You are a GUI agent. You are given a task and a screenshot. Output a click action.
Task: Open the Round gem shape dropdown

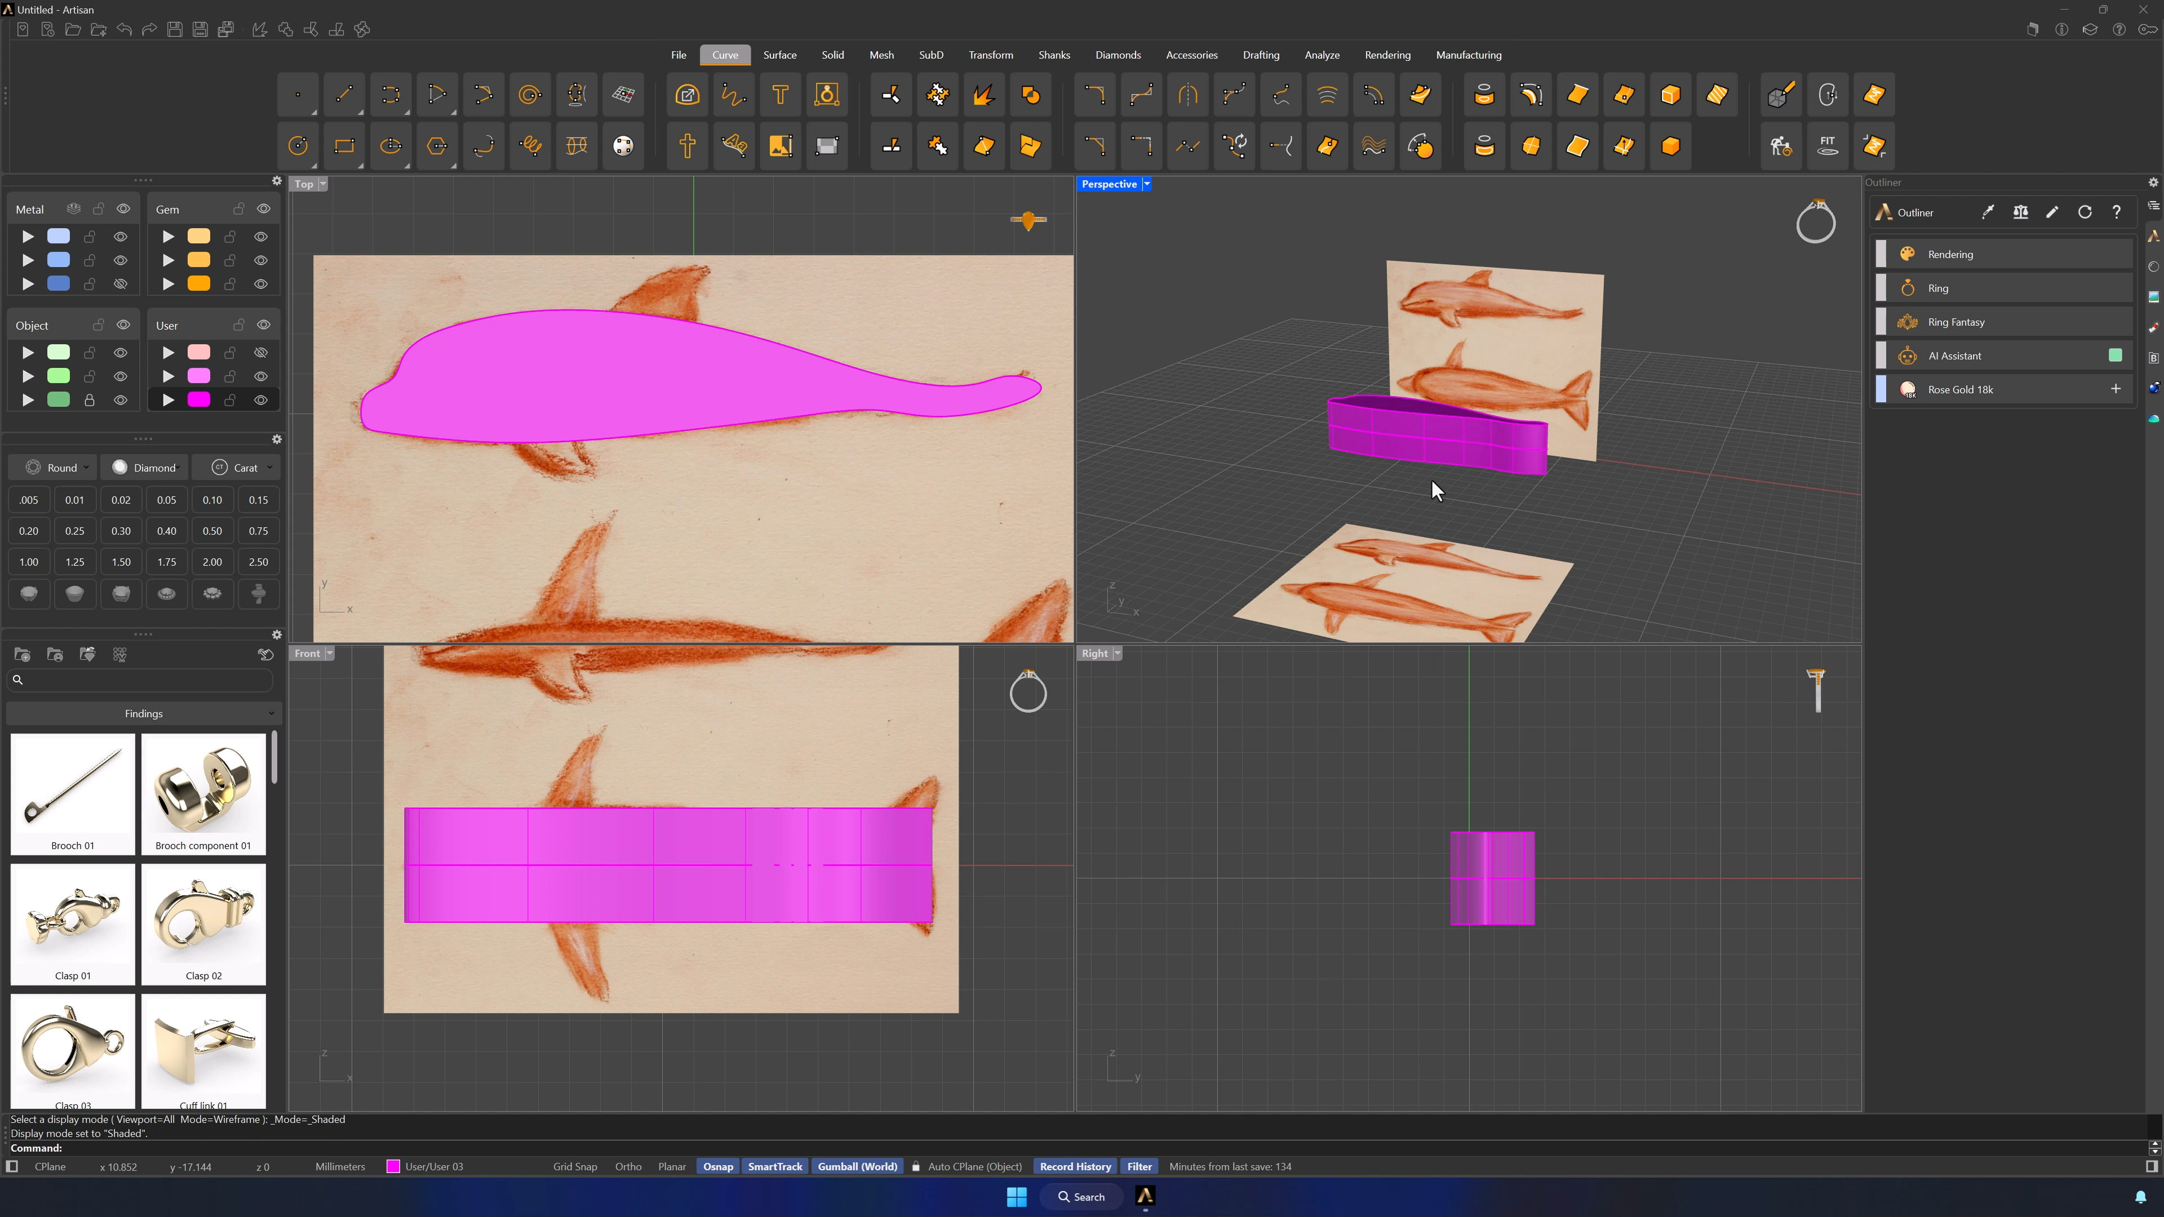[55, 468]
